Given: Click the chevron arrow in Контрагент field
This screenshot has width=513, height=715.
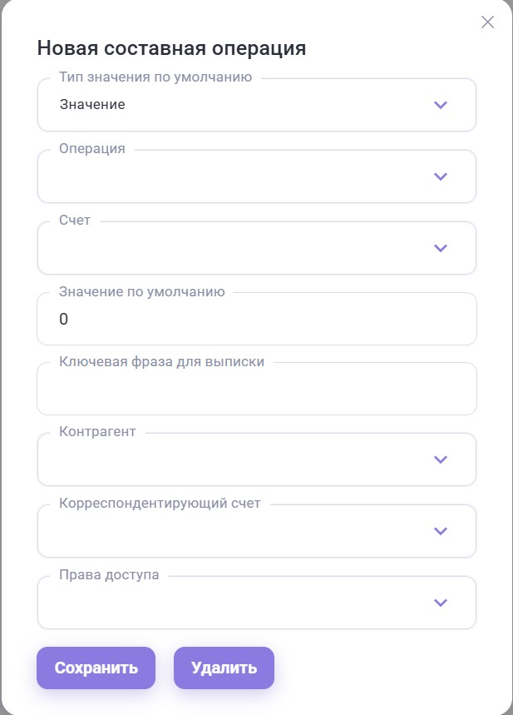Looking at the screenshot, I should [441, 459].
